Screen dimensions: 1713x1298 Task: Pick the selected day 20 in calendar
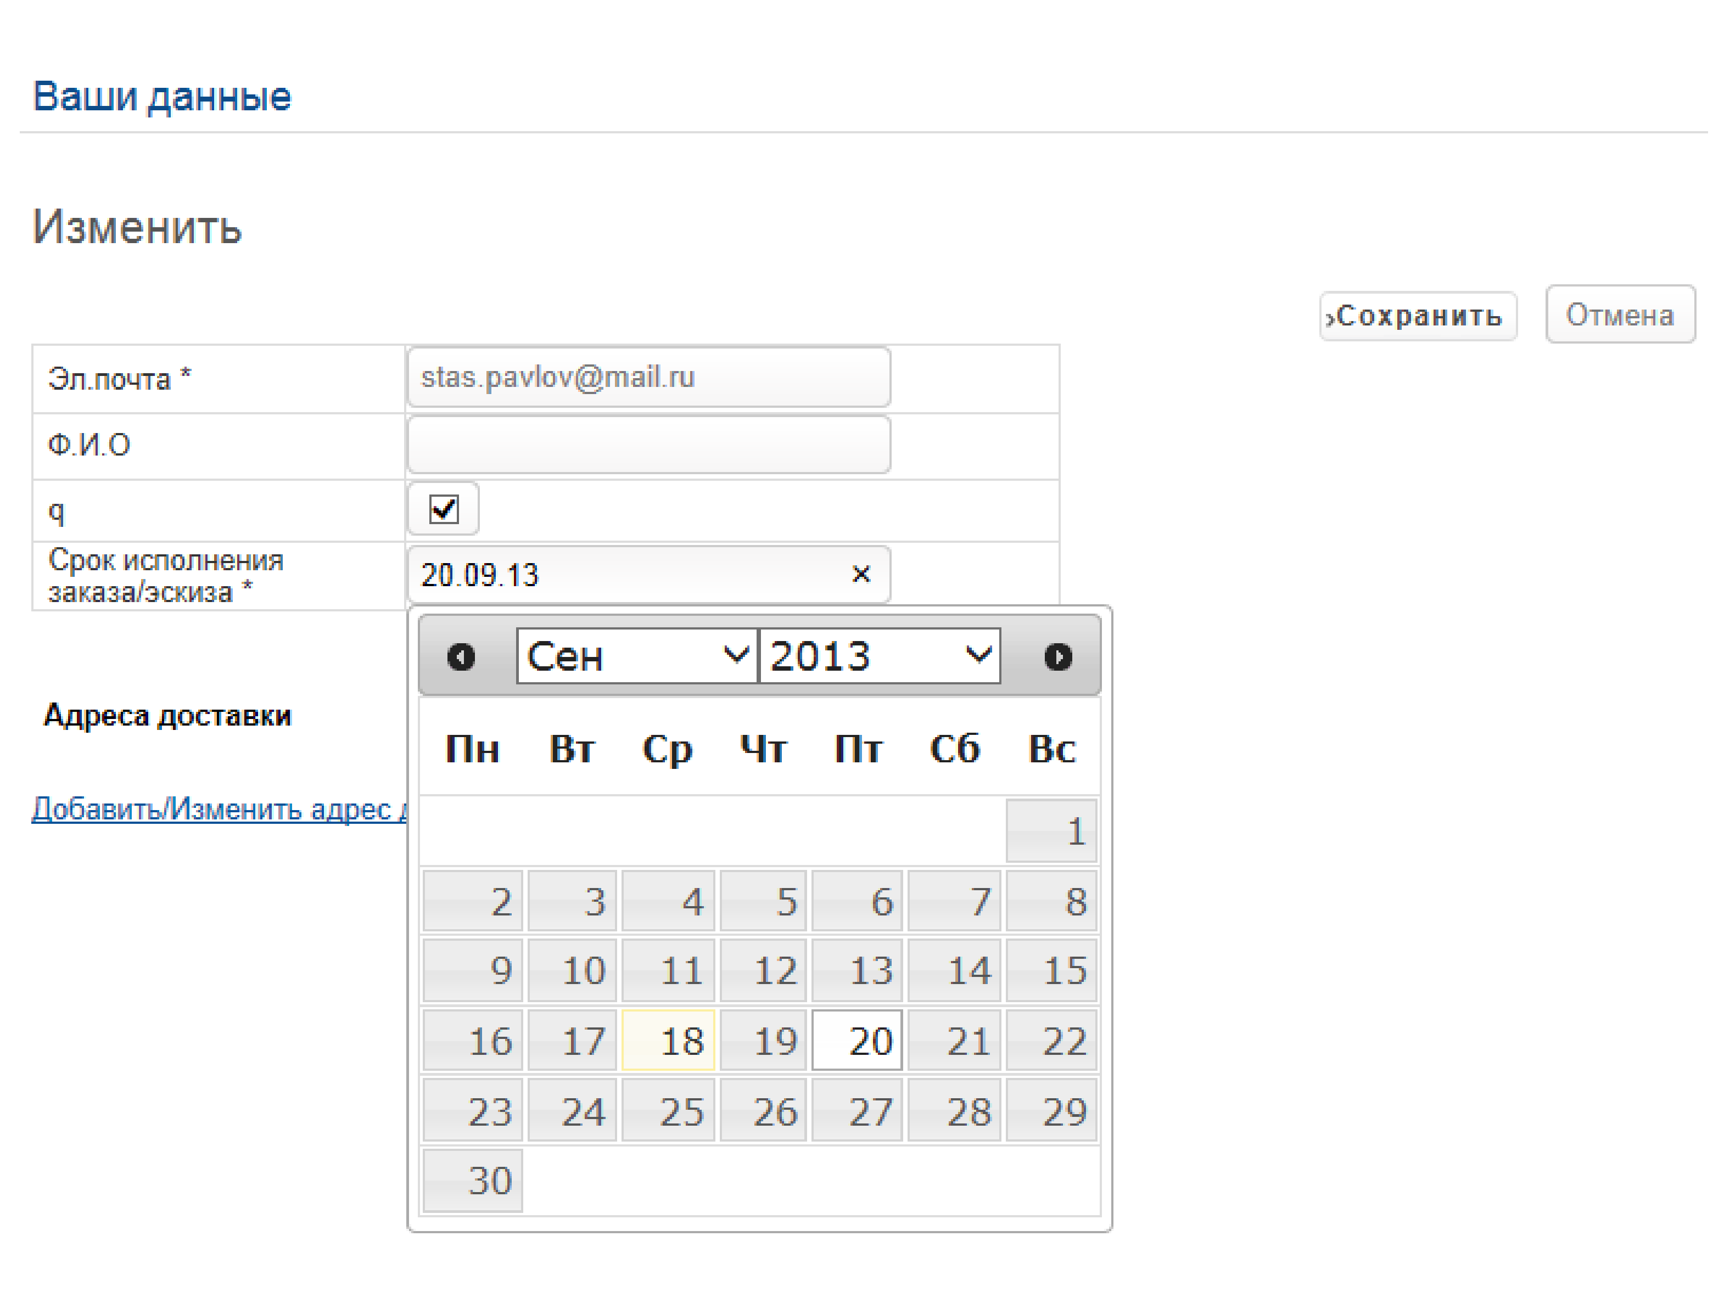point(857,1040)
